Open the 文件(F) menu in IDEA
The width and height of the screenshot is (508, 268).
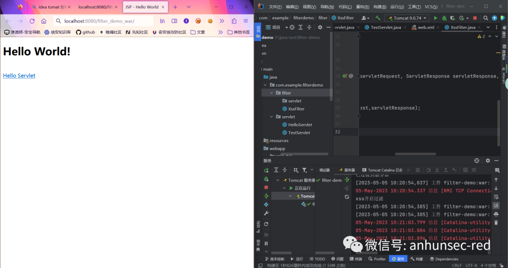click(x=275, y=7)
